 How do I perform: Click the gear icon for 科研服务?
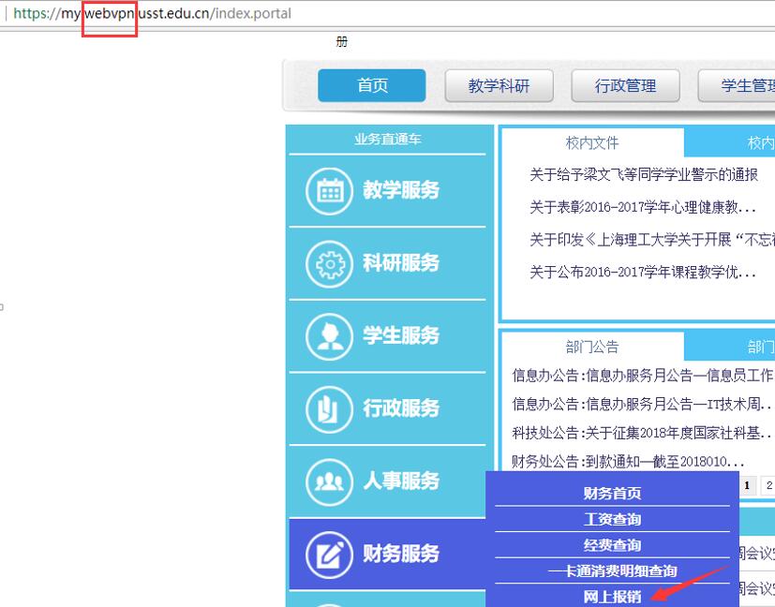tap(329, 263)
